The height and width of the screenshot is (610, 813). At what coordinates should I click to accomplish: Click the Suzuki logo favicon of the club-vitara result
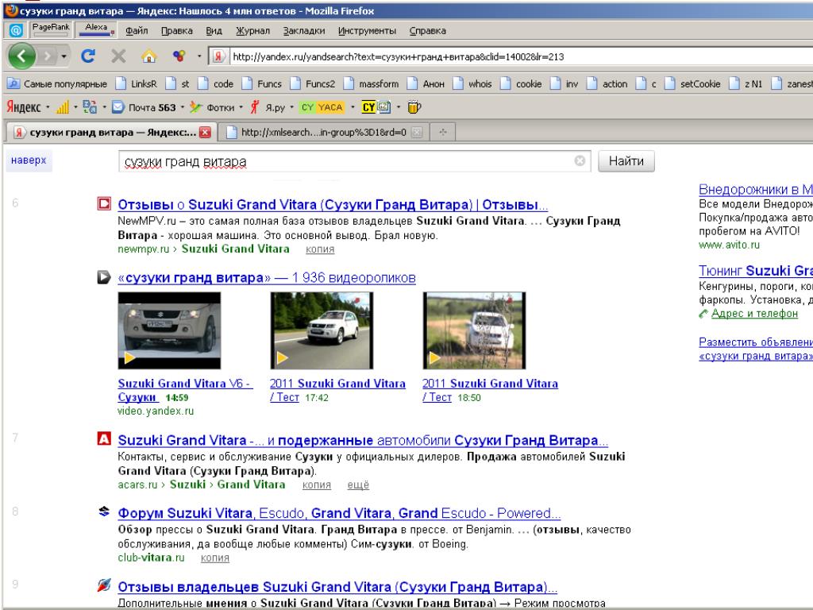point(104,512)
